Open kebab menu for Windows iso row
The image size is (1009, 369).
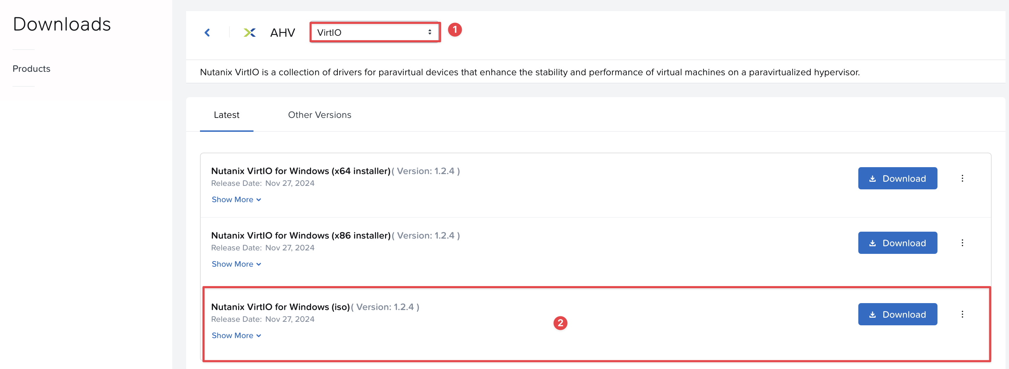coord(962,314)
